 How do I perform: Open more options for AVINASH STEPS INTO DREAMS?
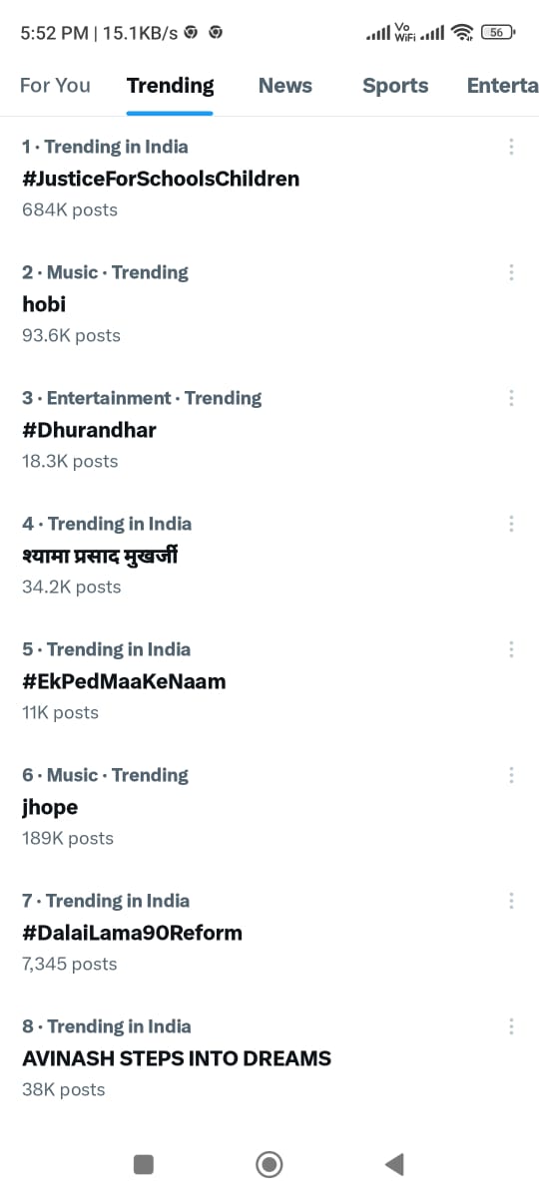click(511, 1026)
